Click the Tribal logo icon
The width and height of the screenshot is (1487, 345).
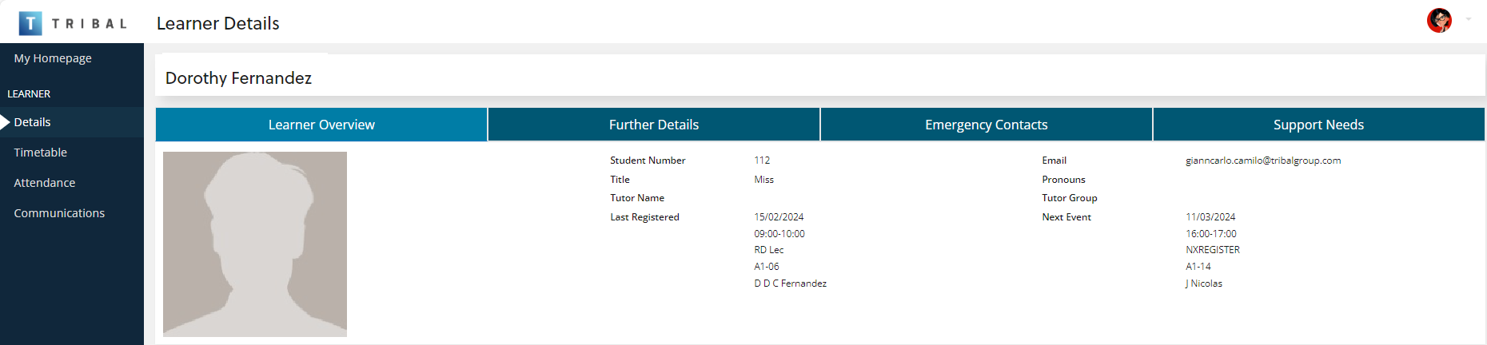(x=30, y=23)
